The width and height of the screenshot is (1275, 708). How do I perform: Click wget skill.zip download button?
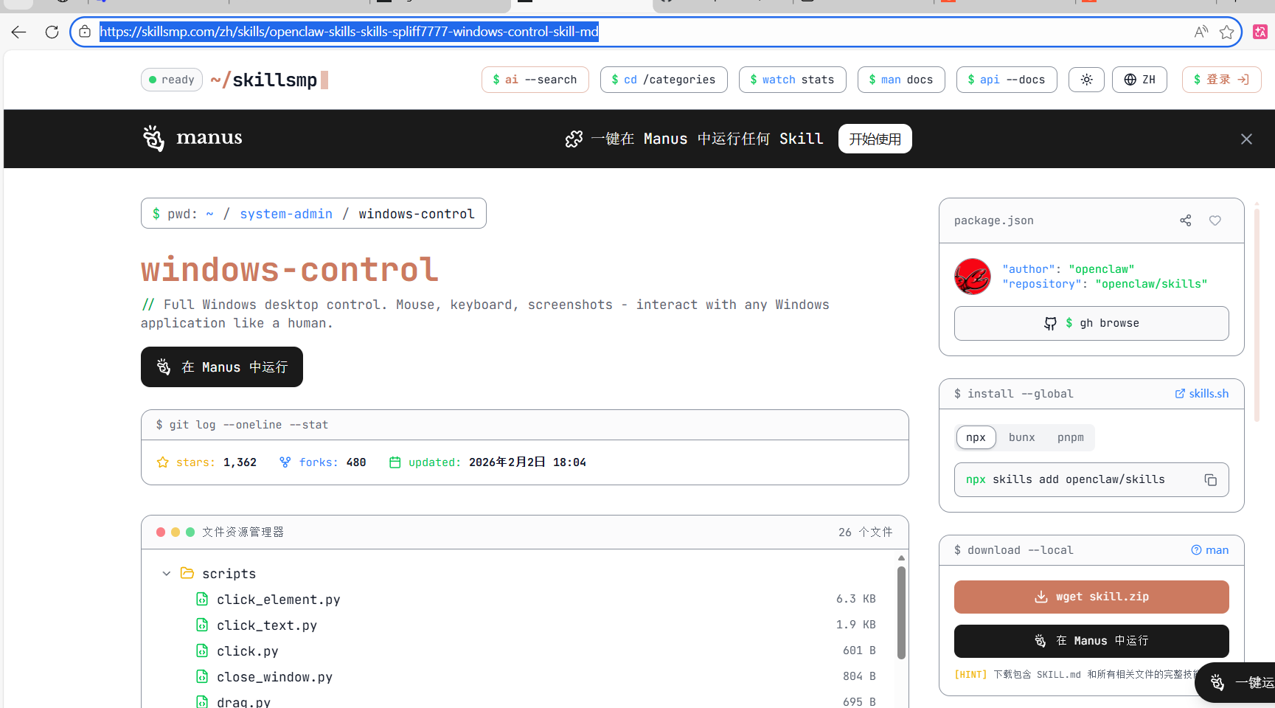[x=1091, y=597]
